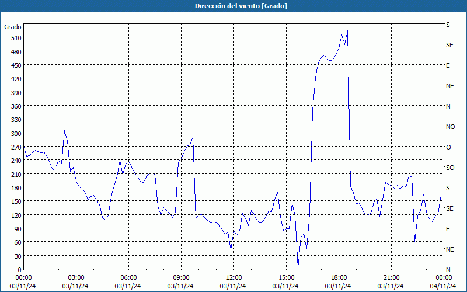Screen dimensions: 467x292
Task: Select the 'NO' compass label on right axis
Action: pyautogui.click(x=450, y=127)
